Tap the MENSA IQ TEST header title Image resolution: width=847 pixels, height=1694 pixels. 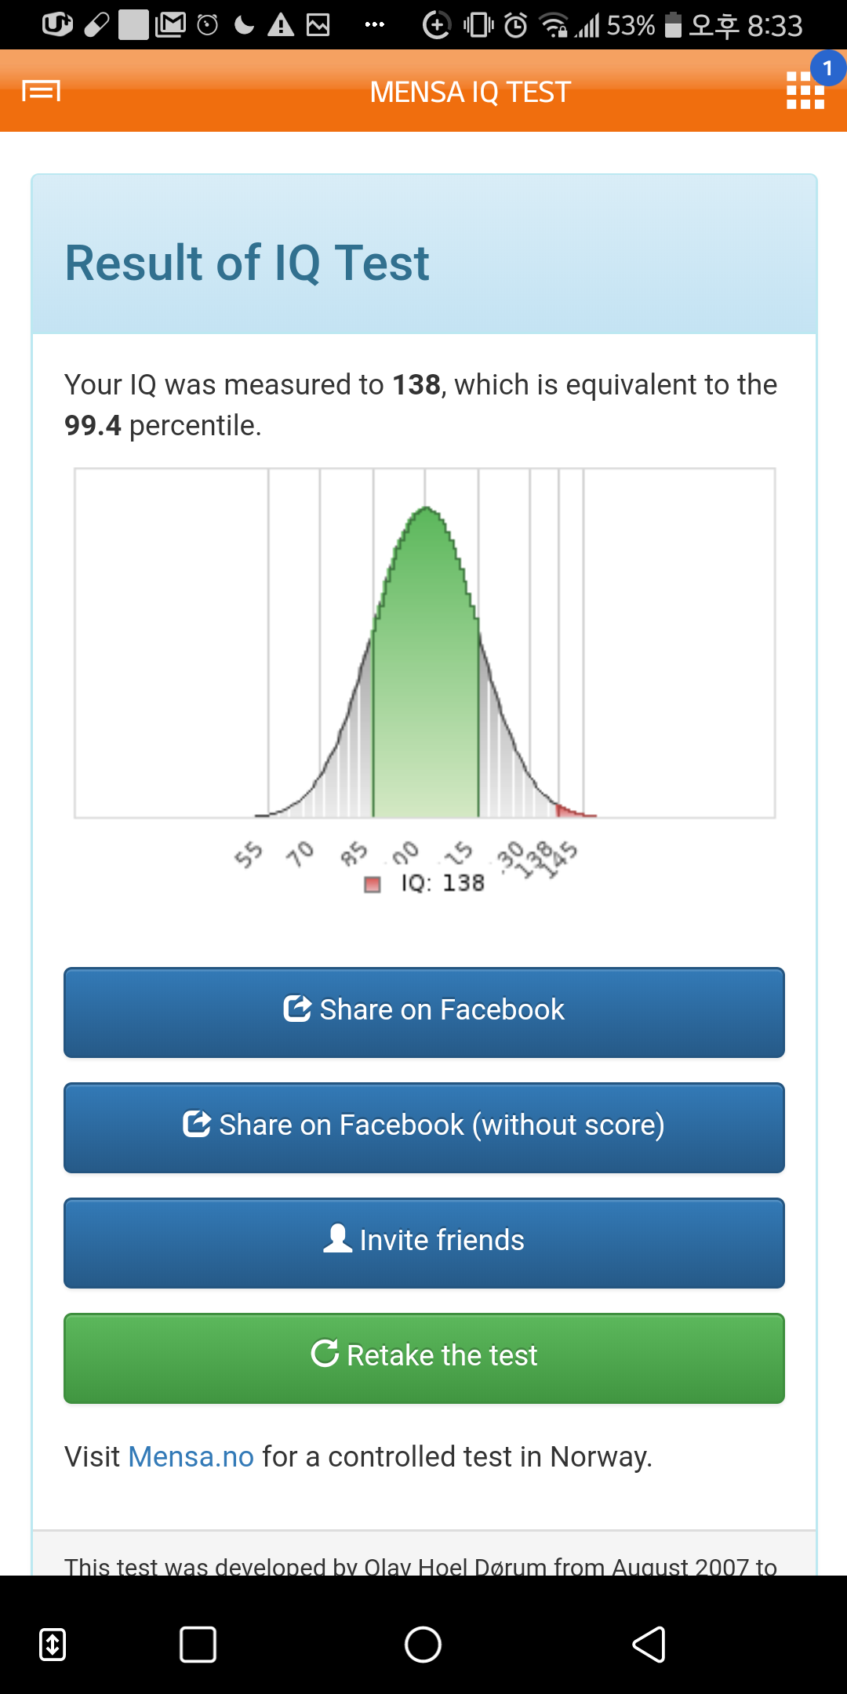tap(470, 92)
